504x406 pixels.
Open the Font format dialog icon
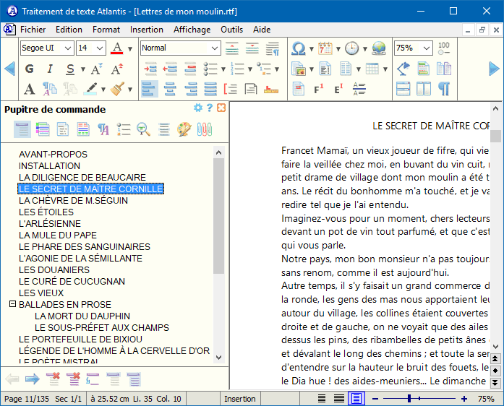pyautogui.click(x=29, y=89)
